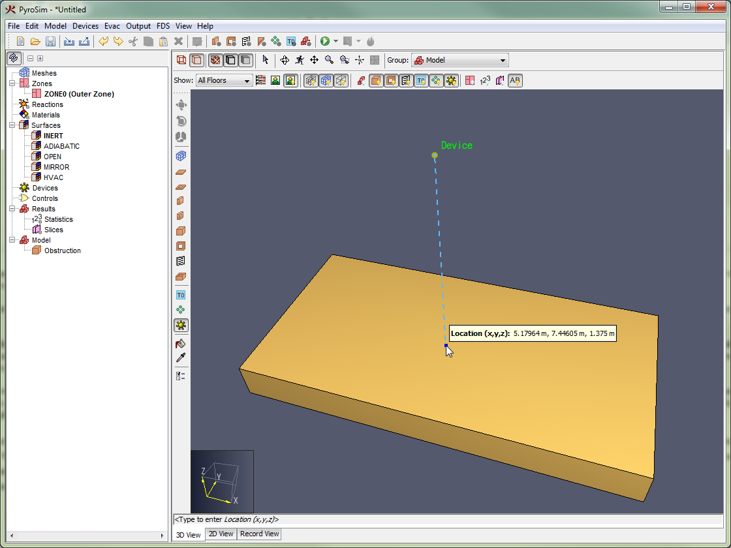
Task: Click the Import FDS file icon
Action: point(69,42)
